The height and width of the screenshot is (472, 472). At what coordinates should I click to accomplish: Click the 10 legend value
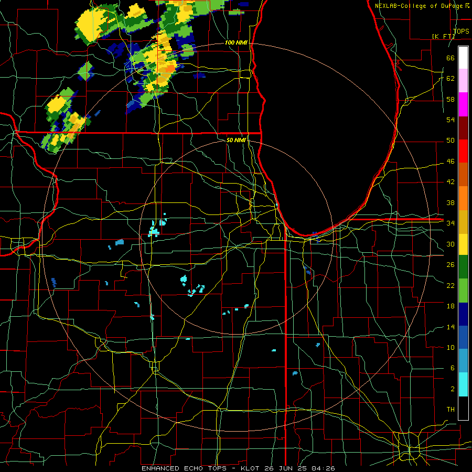pos(450,347)
